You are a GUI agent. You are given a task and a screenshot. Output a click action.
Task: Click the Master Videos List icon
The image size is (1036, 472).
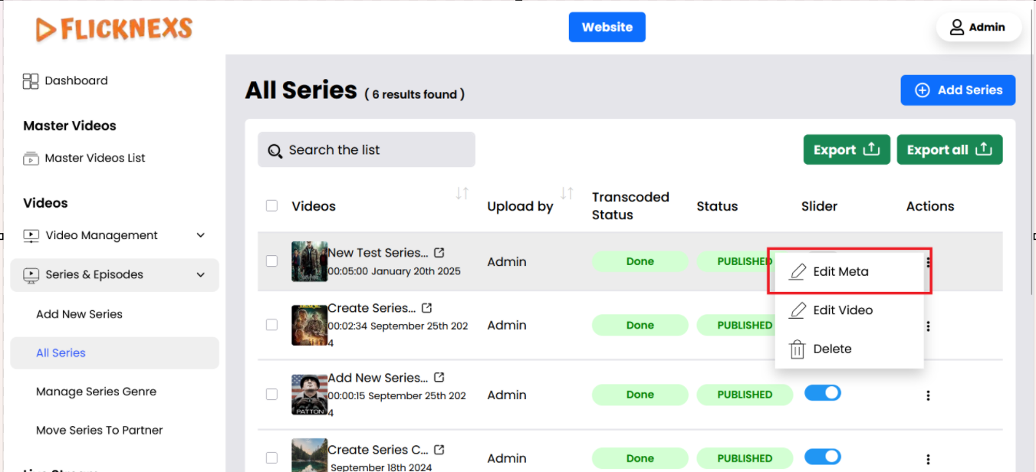click(x=31, y=159)
